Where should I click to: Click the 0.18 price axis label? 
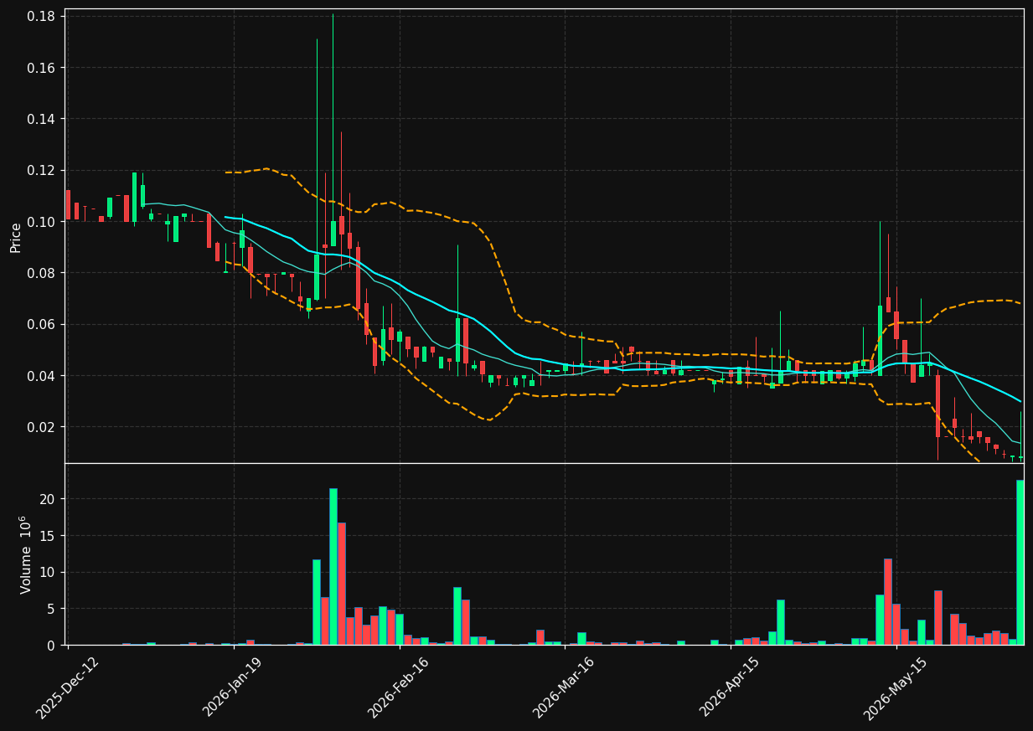[x=42, y=17]
